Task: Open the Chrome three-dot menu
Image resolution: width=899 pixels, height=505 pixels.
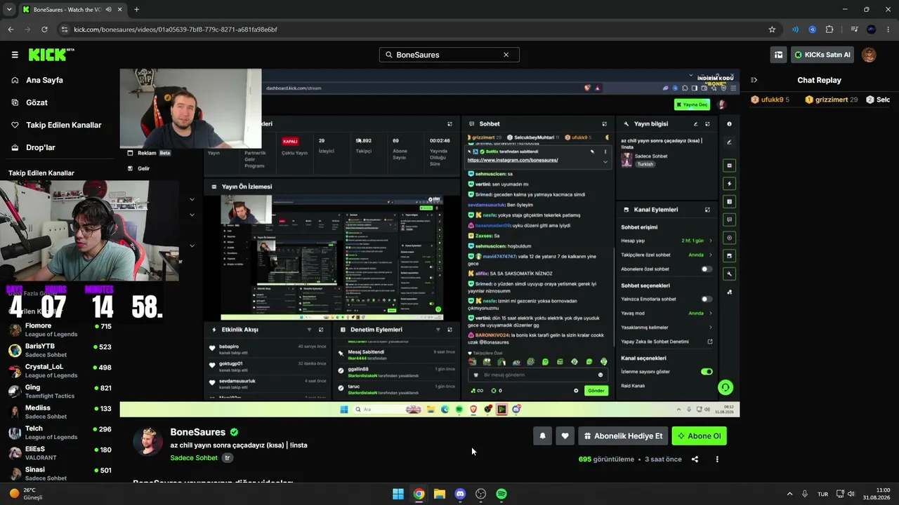Action: 888,29
